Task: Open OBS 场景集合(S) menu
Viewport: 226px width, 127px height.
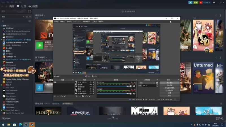Action: [86, 22]
